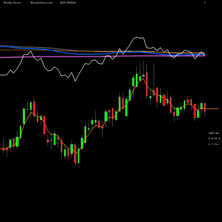The image size is (222, 222).
Task: Click the 'in 4 Days' label
Action: (x=214, y=144)
